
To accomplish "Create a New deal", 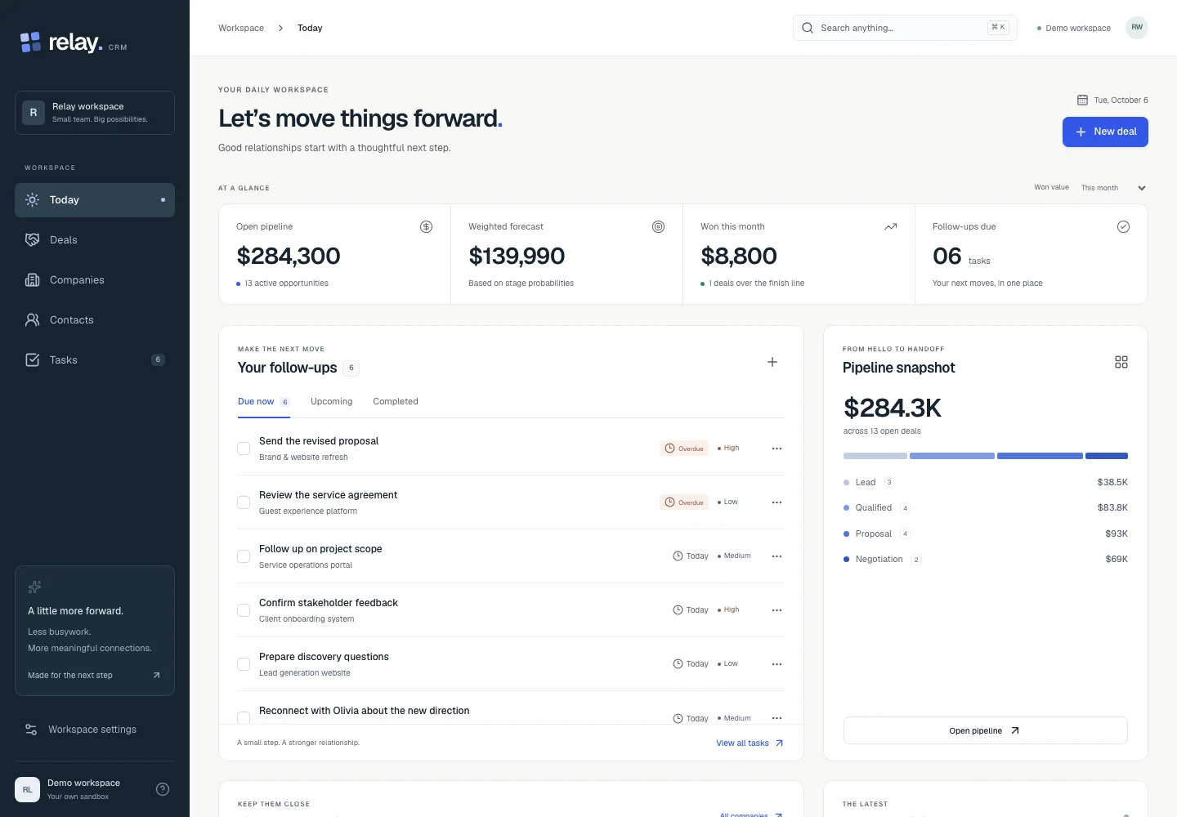I will (1105, 132).
